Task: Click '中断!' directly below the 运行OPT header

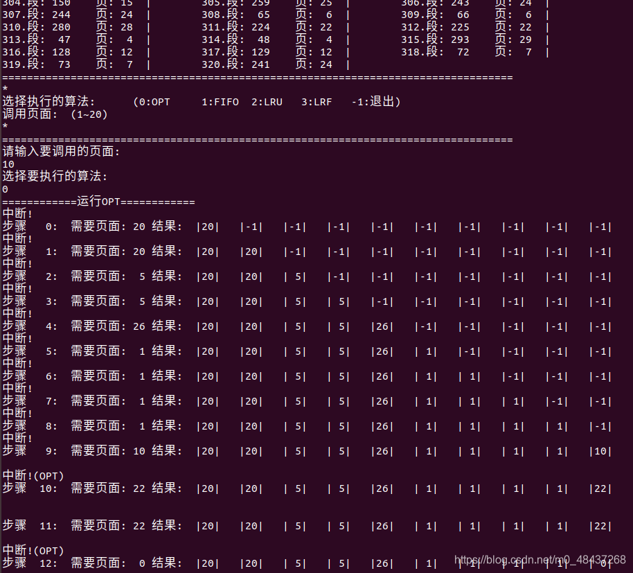Action: (17, 213)
